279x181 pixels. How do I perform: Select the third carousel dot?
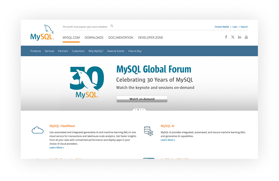(140, 109)
